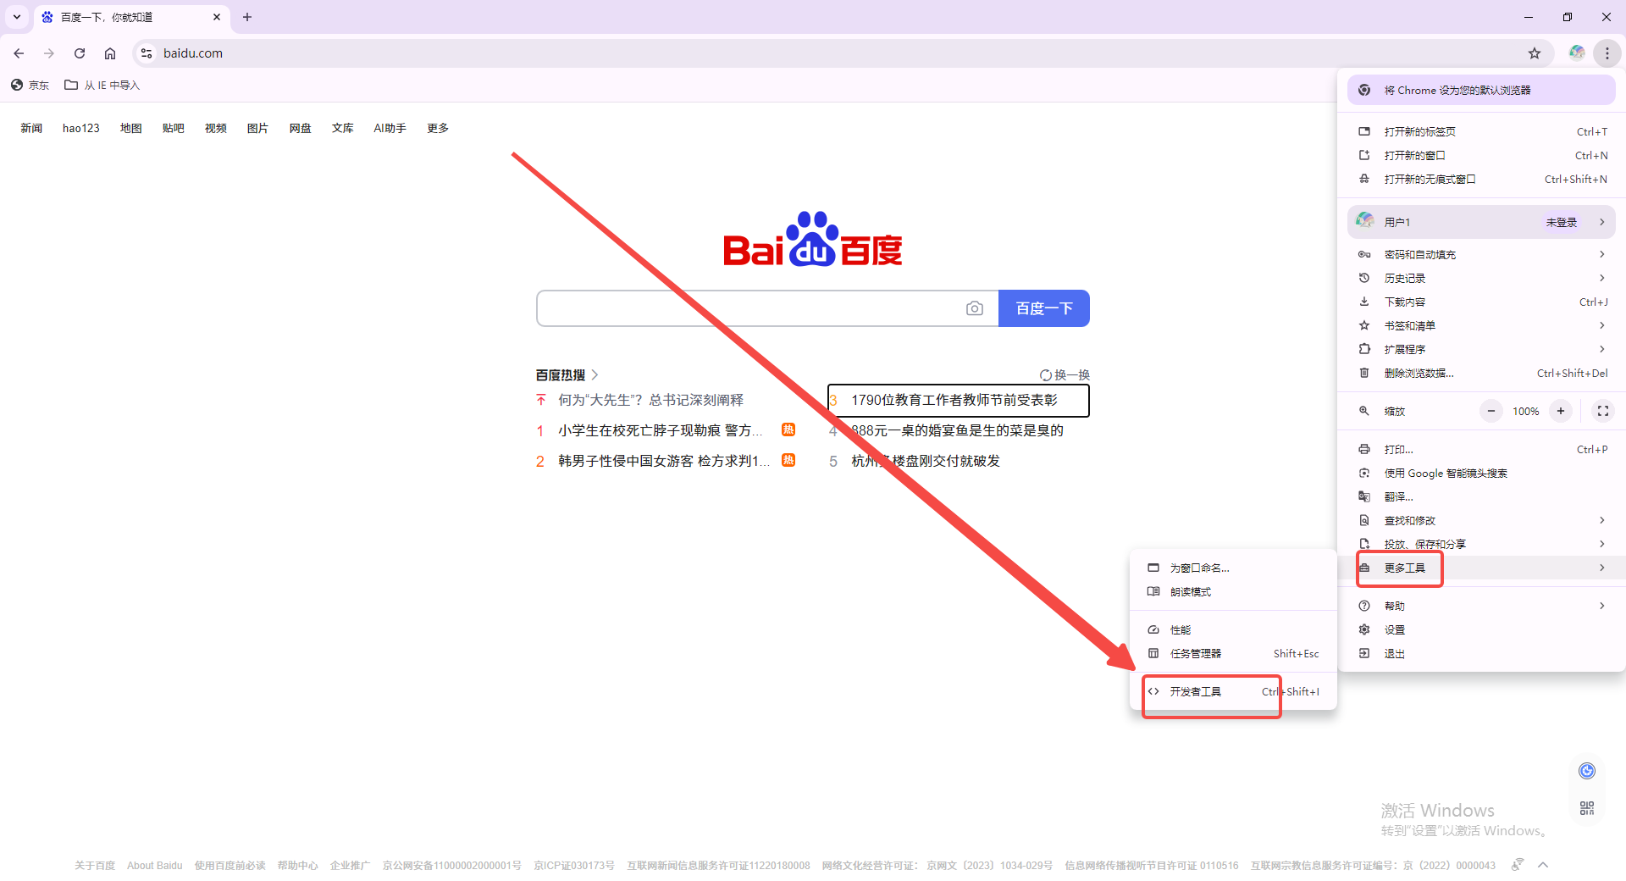The image size is (1626, 881).
Task: Click the browser forward arrow
Action: [49, 53]
